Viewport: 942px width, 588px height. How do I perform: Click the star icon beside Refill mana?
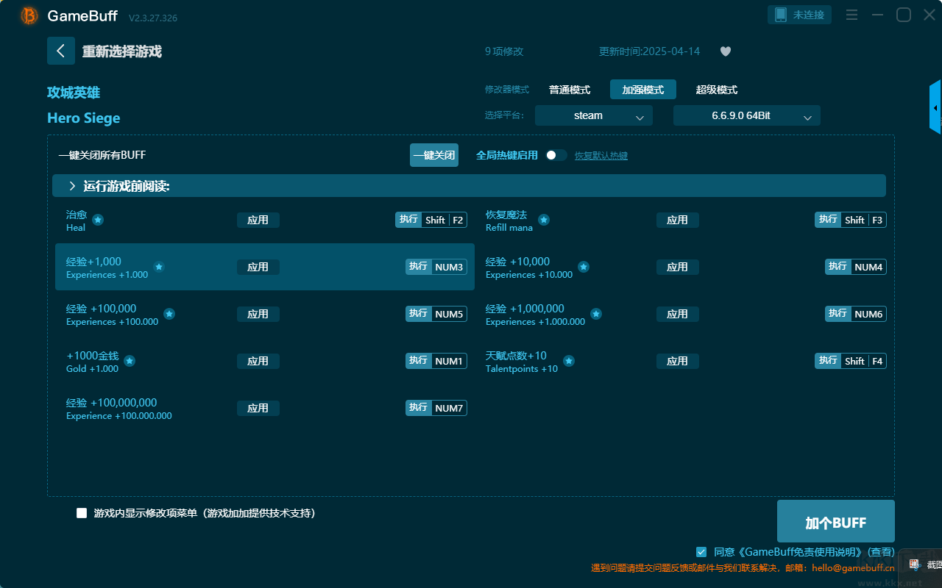[544, 220]
